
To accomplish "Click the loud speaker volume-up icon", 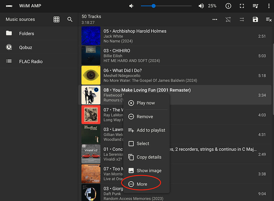I will 201,6.
